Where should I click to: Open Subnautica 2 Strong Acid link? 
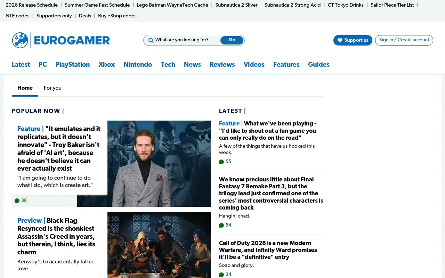(292, 5)
